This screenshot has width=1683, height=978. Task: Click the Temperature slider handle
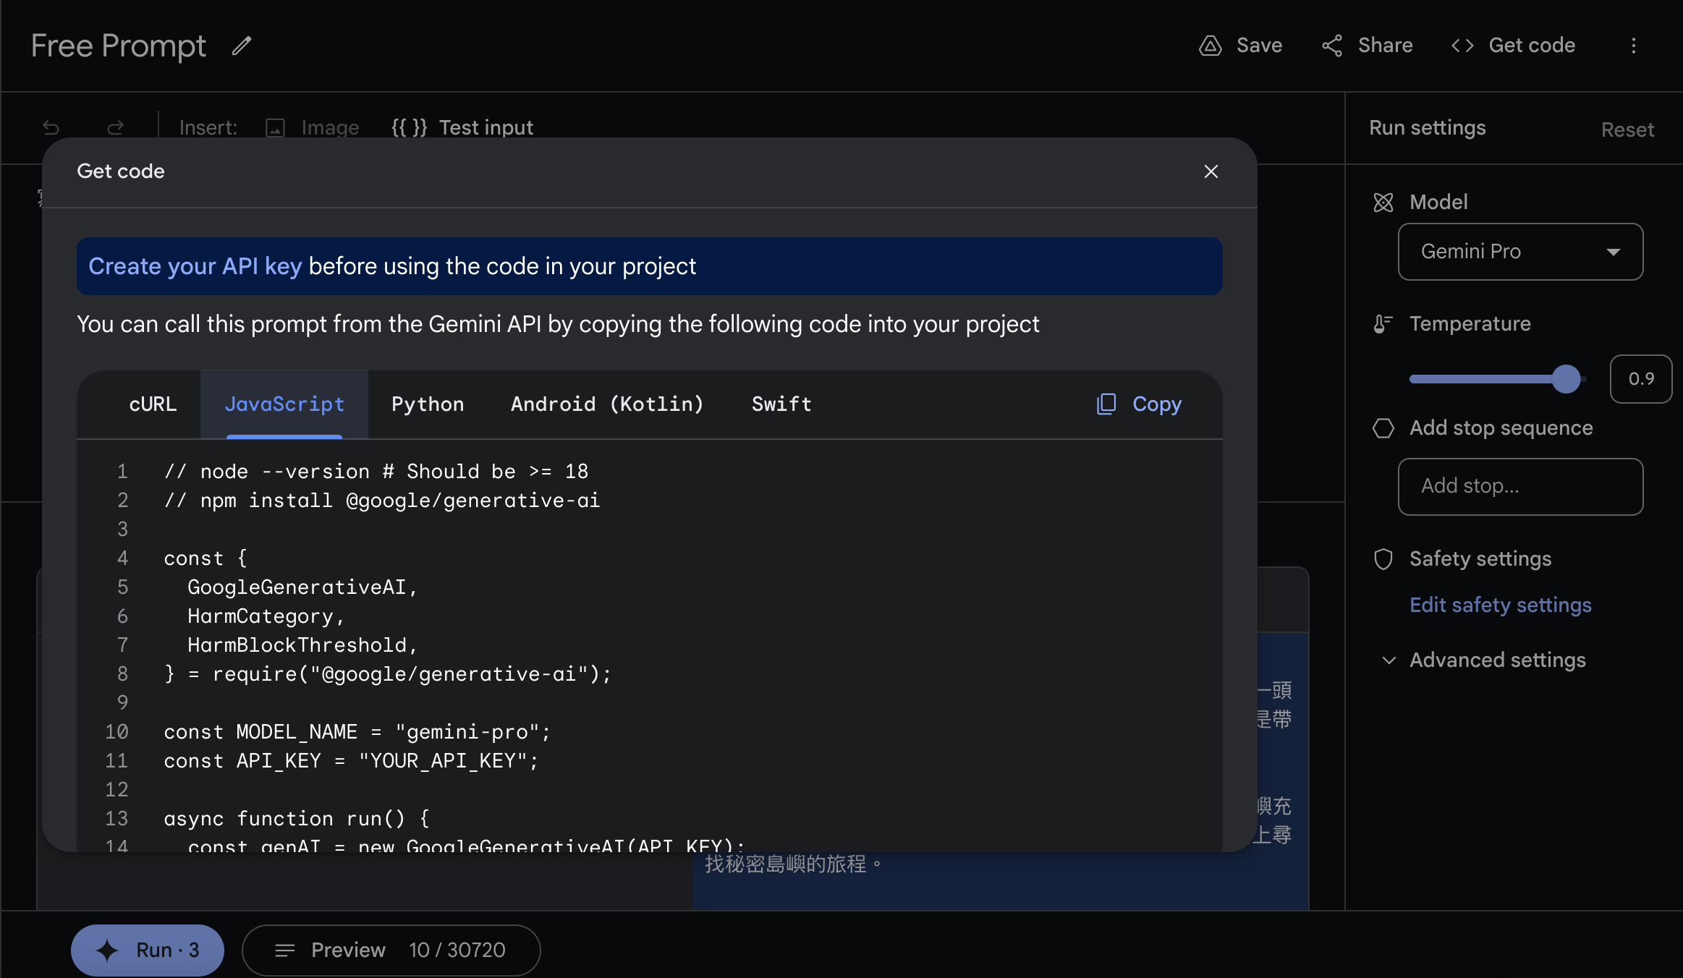coord(1565,378)
